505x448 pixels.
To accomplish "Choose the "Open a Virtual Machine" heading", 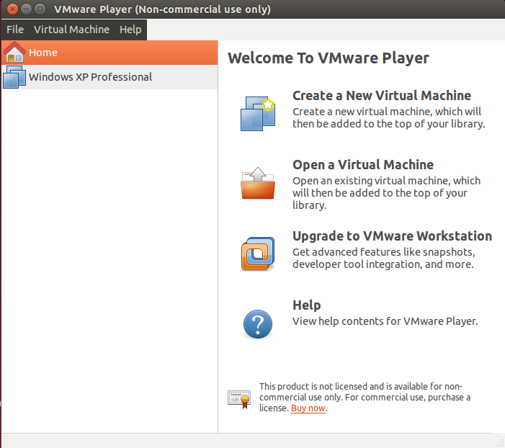I will pyautogui.click(x=362, y=165).
